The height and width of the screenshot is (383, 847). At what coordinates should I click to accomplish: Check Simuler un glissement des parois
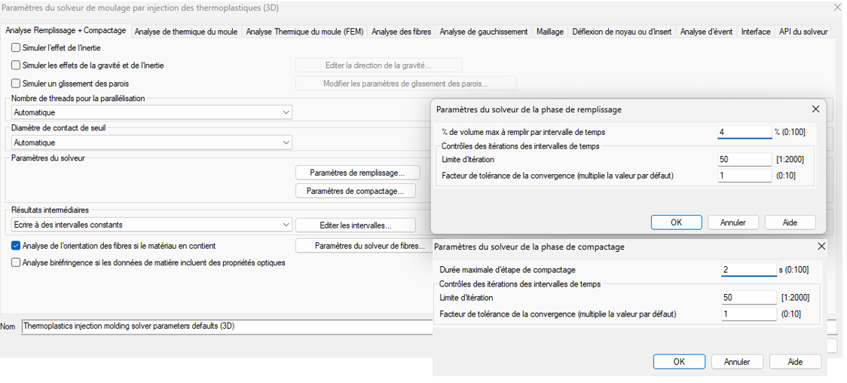17,83
